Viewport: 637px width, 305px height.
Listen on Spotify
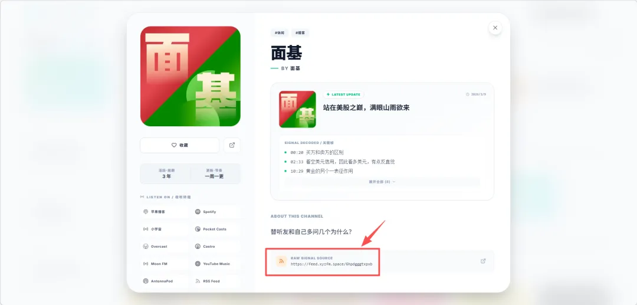216,212
